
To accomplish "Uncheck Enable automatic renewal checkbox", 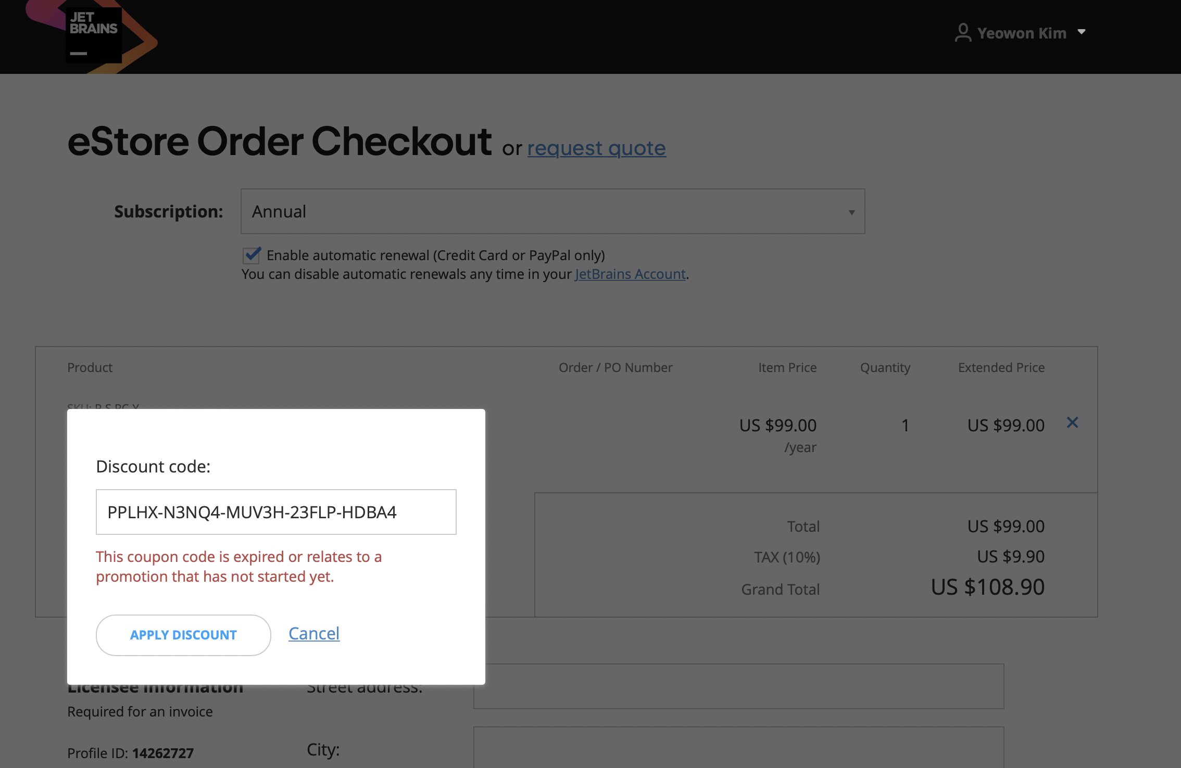I will click(x=252, y=255).
